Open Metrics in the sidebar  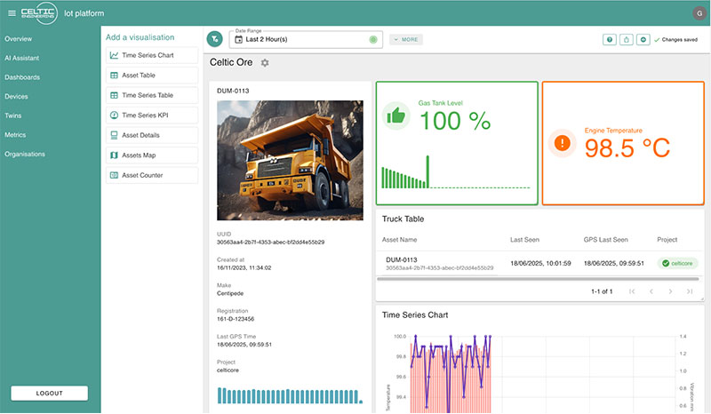[15, 135]
